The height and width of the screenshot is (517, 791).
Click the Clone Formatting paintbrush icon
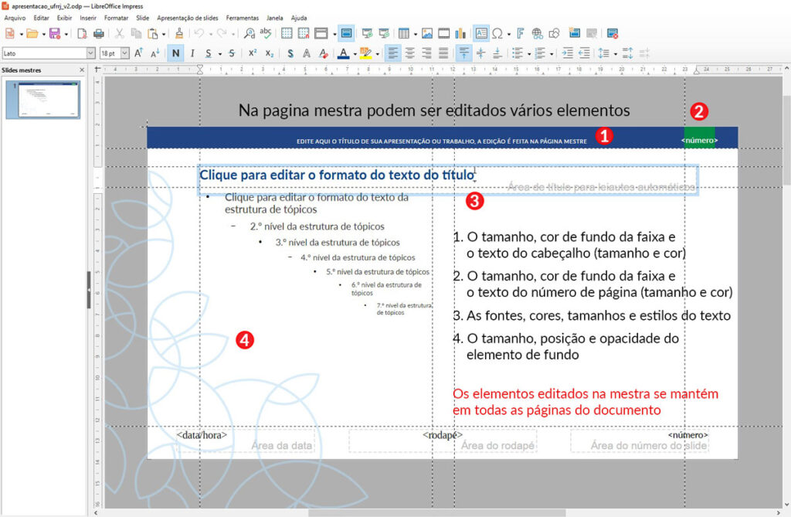click(x=179, y=33)
